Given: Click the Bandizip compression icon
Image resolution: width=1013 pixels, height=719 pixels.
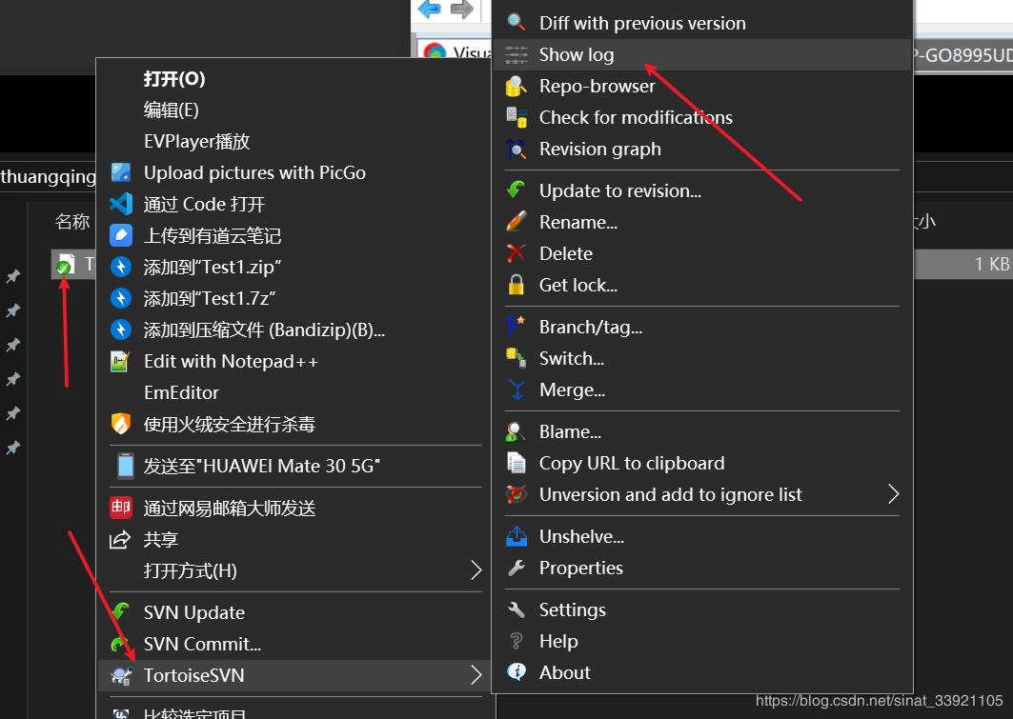Looking at the screenshot, I should point(120,330).
